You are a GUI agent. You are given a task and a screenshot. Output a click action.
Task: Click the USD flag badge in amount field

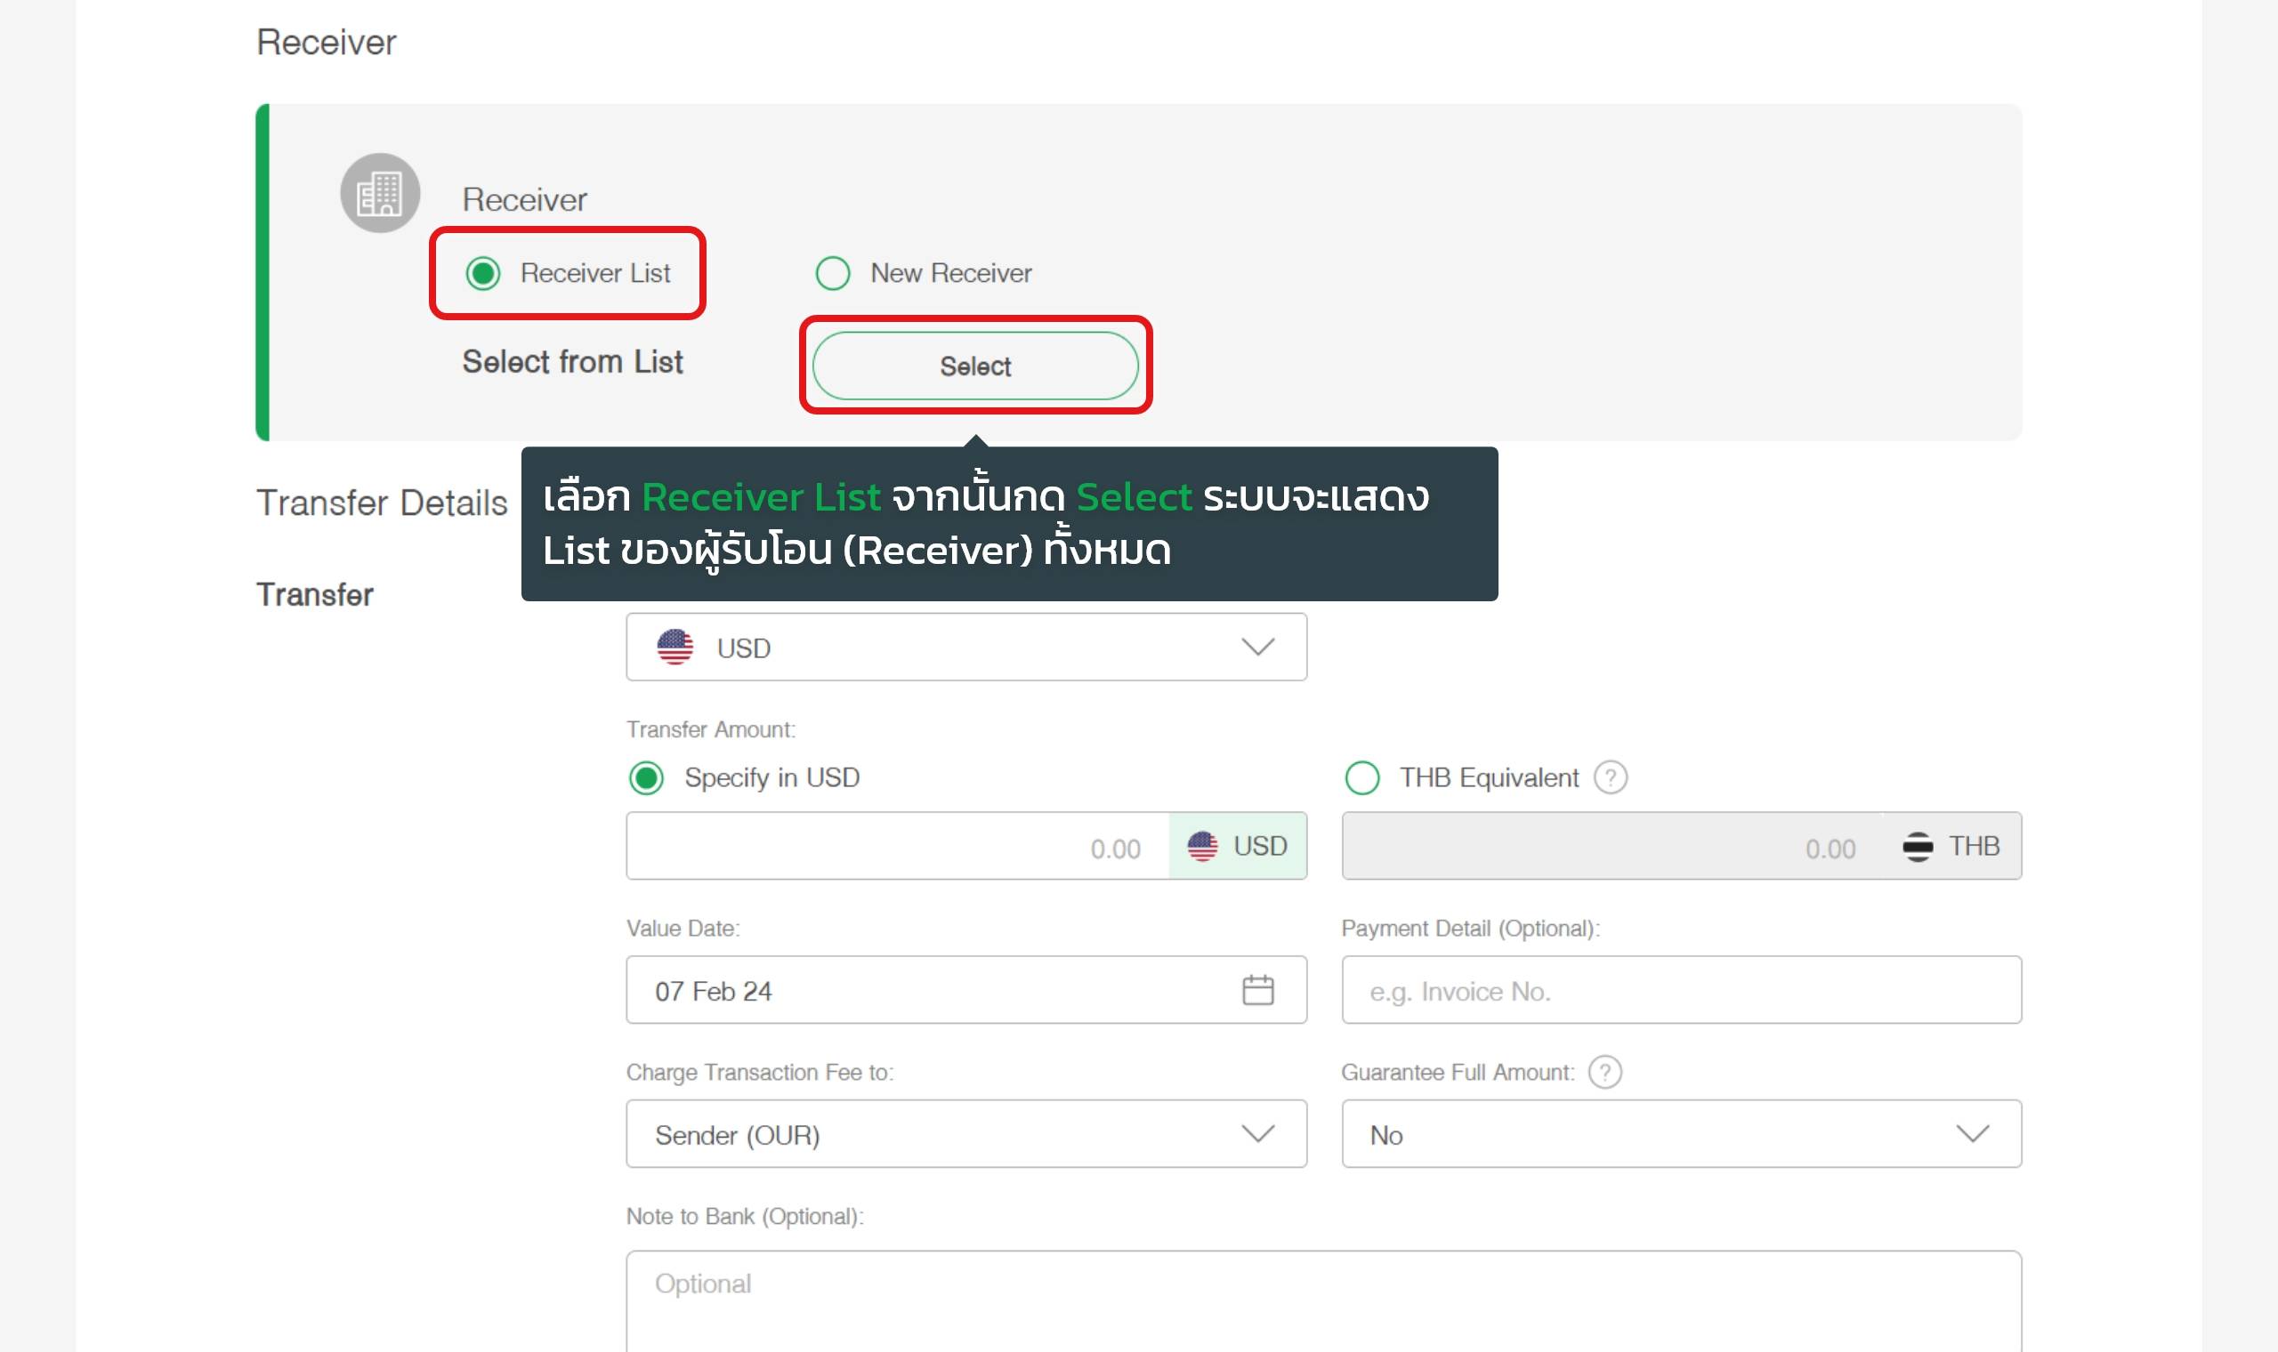click(x=1202, y=846)
